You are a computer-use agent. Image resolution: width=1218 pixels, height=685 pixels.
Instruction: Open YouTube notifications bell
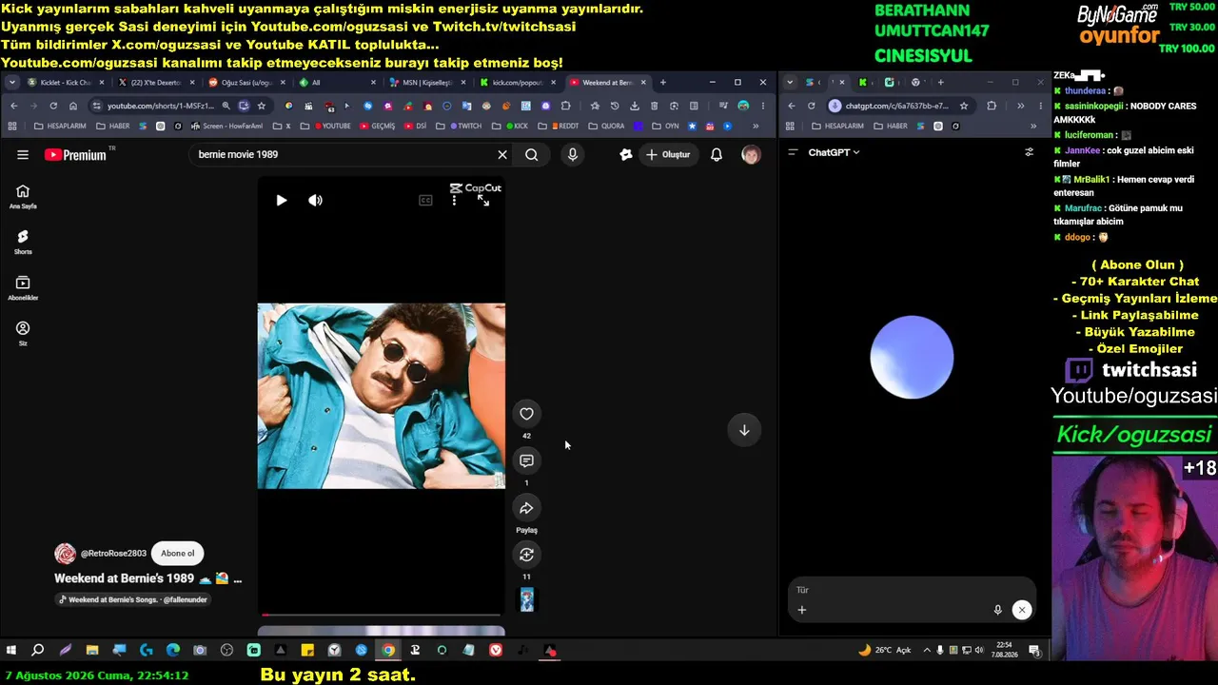pyautogui.click(x=717, y=154)
